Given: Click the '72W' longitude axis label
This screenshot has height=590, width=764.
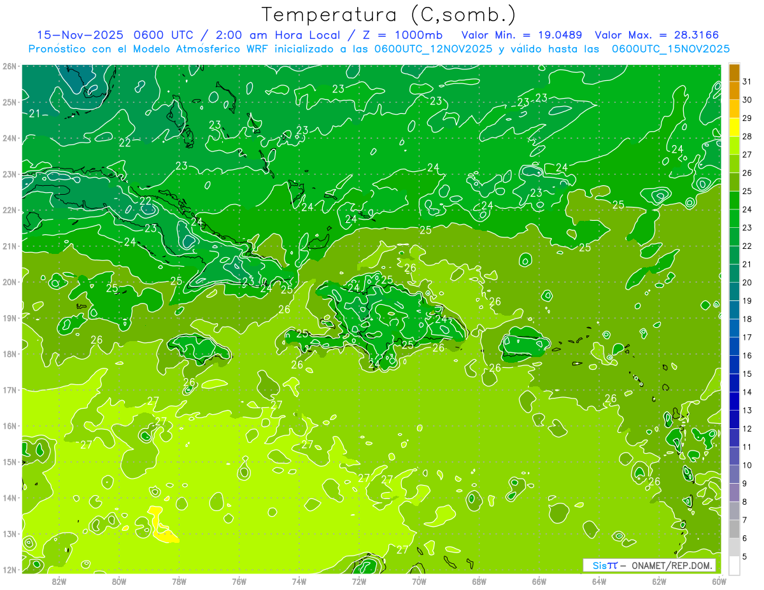Looking at the screenshot, I should pyautogui.click(x=359, y=581).
